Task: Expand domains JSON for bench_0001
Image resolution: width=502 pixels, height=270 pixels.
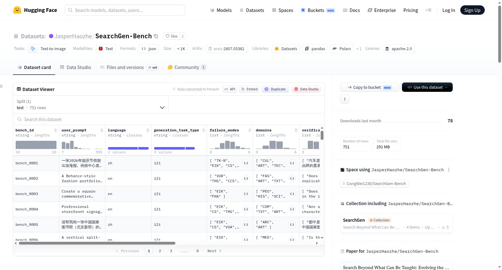Action: click(292, 163)
